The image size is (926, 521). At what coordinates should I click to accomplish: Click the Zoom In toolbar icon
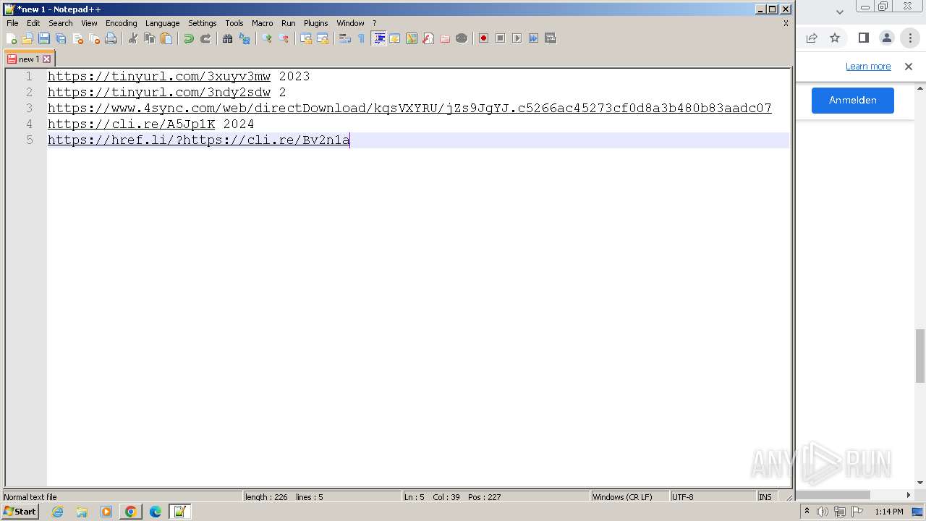[267, 38]
